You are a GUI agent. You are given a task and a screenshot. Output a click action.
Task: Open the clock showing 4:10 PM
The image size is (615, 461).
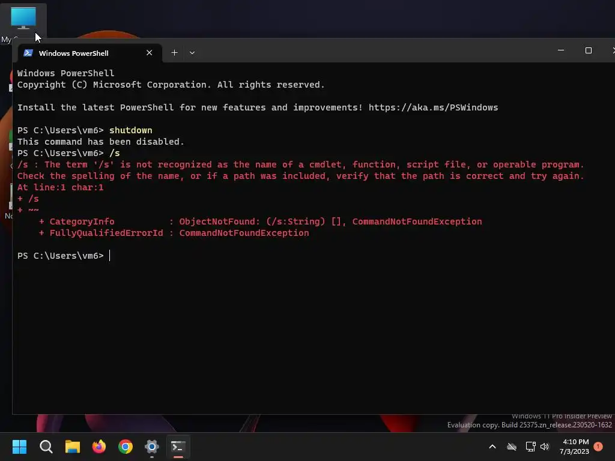point(575,447)
